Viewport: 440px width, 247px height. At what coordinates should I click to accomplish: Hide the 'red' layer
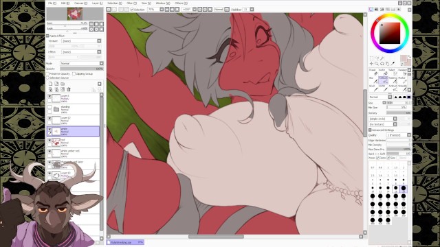[x=49, y=141]
